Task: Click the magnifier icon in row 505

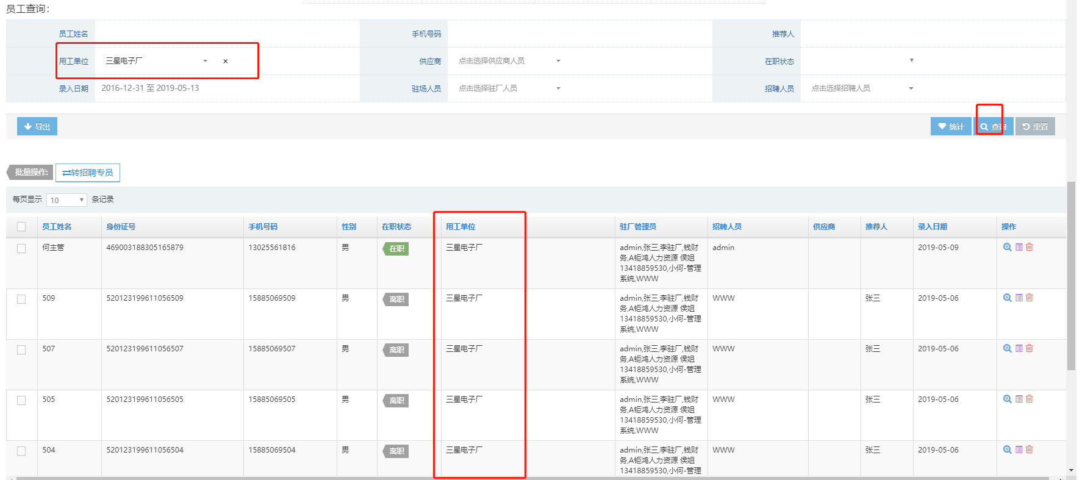Action: point(1007,399)
